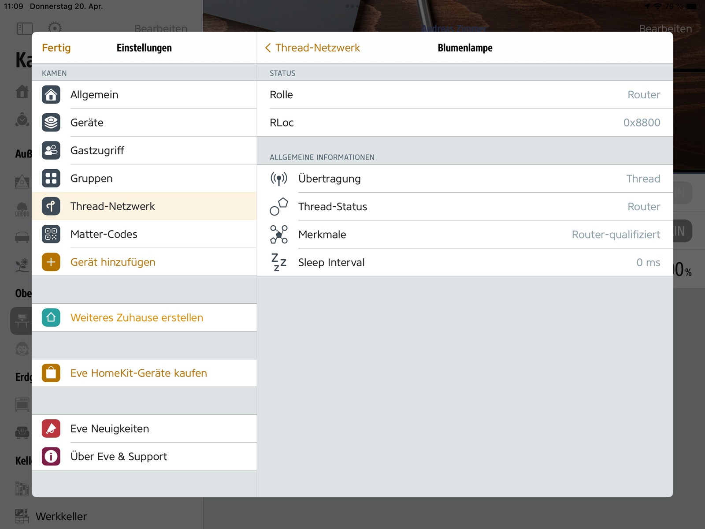Screen dimensions: 705x529
Task: Select the Übertragung row
Action: (x=465, y=179)
